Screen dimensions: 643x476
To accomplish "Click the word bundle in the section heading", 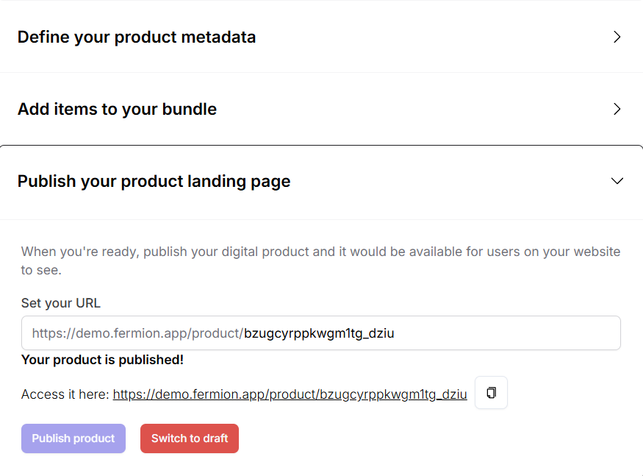I will coord(189,109).
